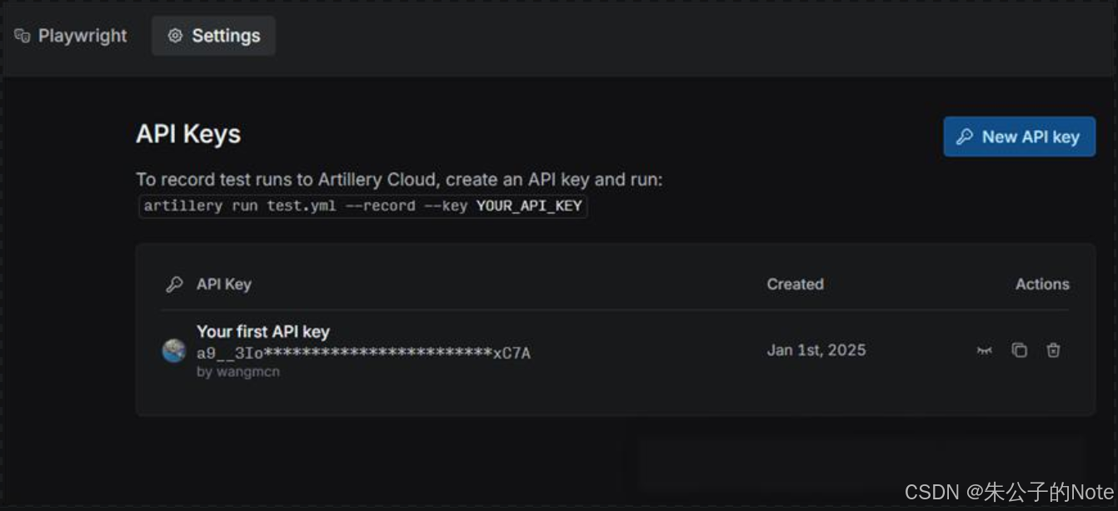The image size is (1118, 511).
Task: Delete the first API key with trash icon
Action: pyautogui.click(x=1053, y=350)
